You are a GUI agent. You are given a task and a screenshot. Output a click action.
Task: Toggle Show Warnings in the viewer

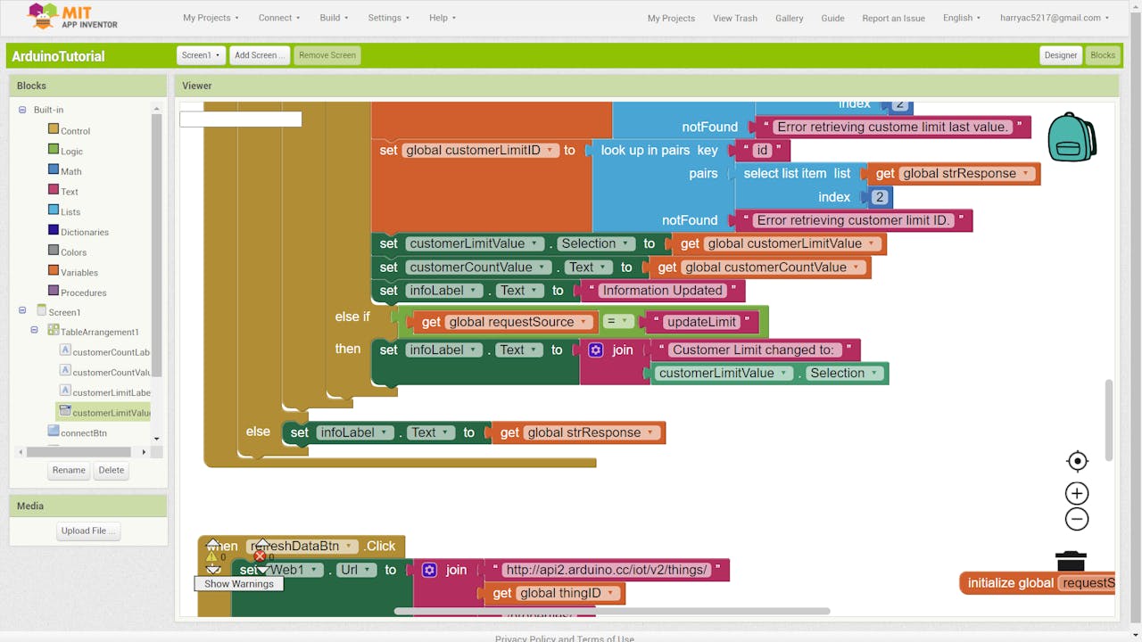(x=238, y=584)
